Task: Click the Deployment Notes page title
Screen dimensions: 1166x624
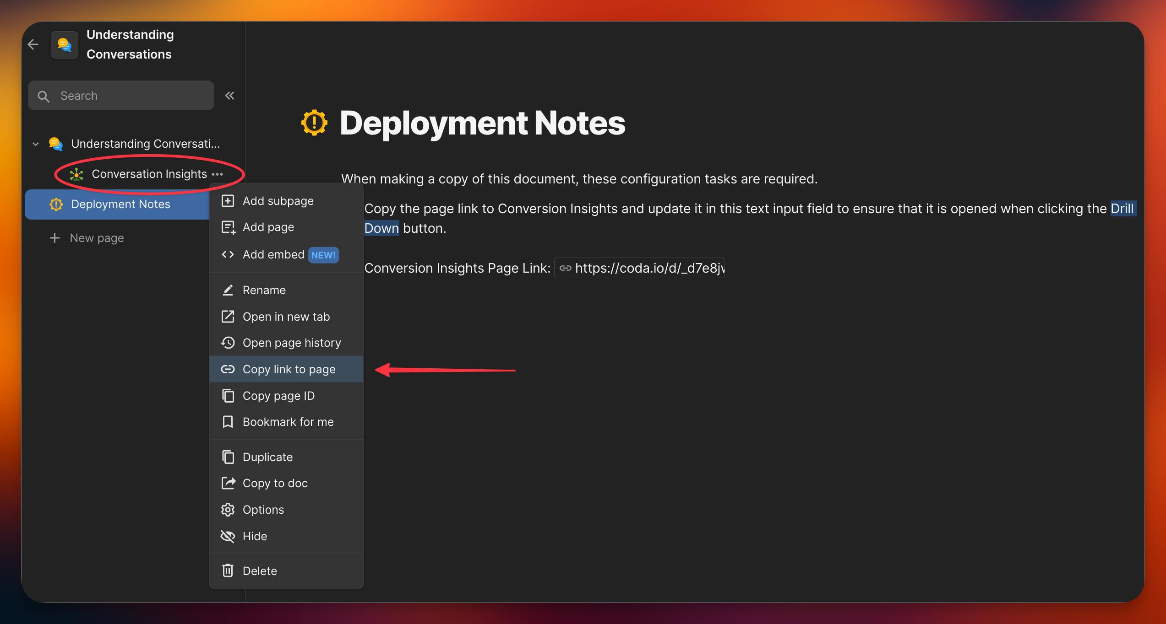Action: 482,123
